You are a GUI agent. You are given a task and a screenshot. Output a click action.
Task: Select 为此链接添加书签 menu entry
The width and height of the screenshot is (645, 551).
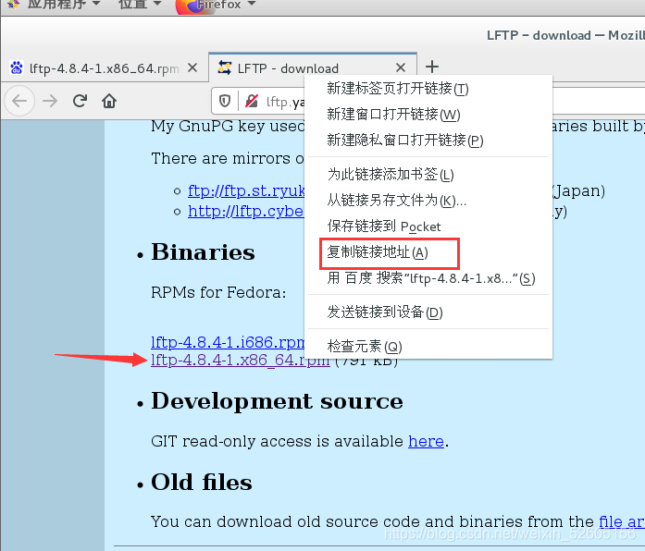pos(428,174)
